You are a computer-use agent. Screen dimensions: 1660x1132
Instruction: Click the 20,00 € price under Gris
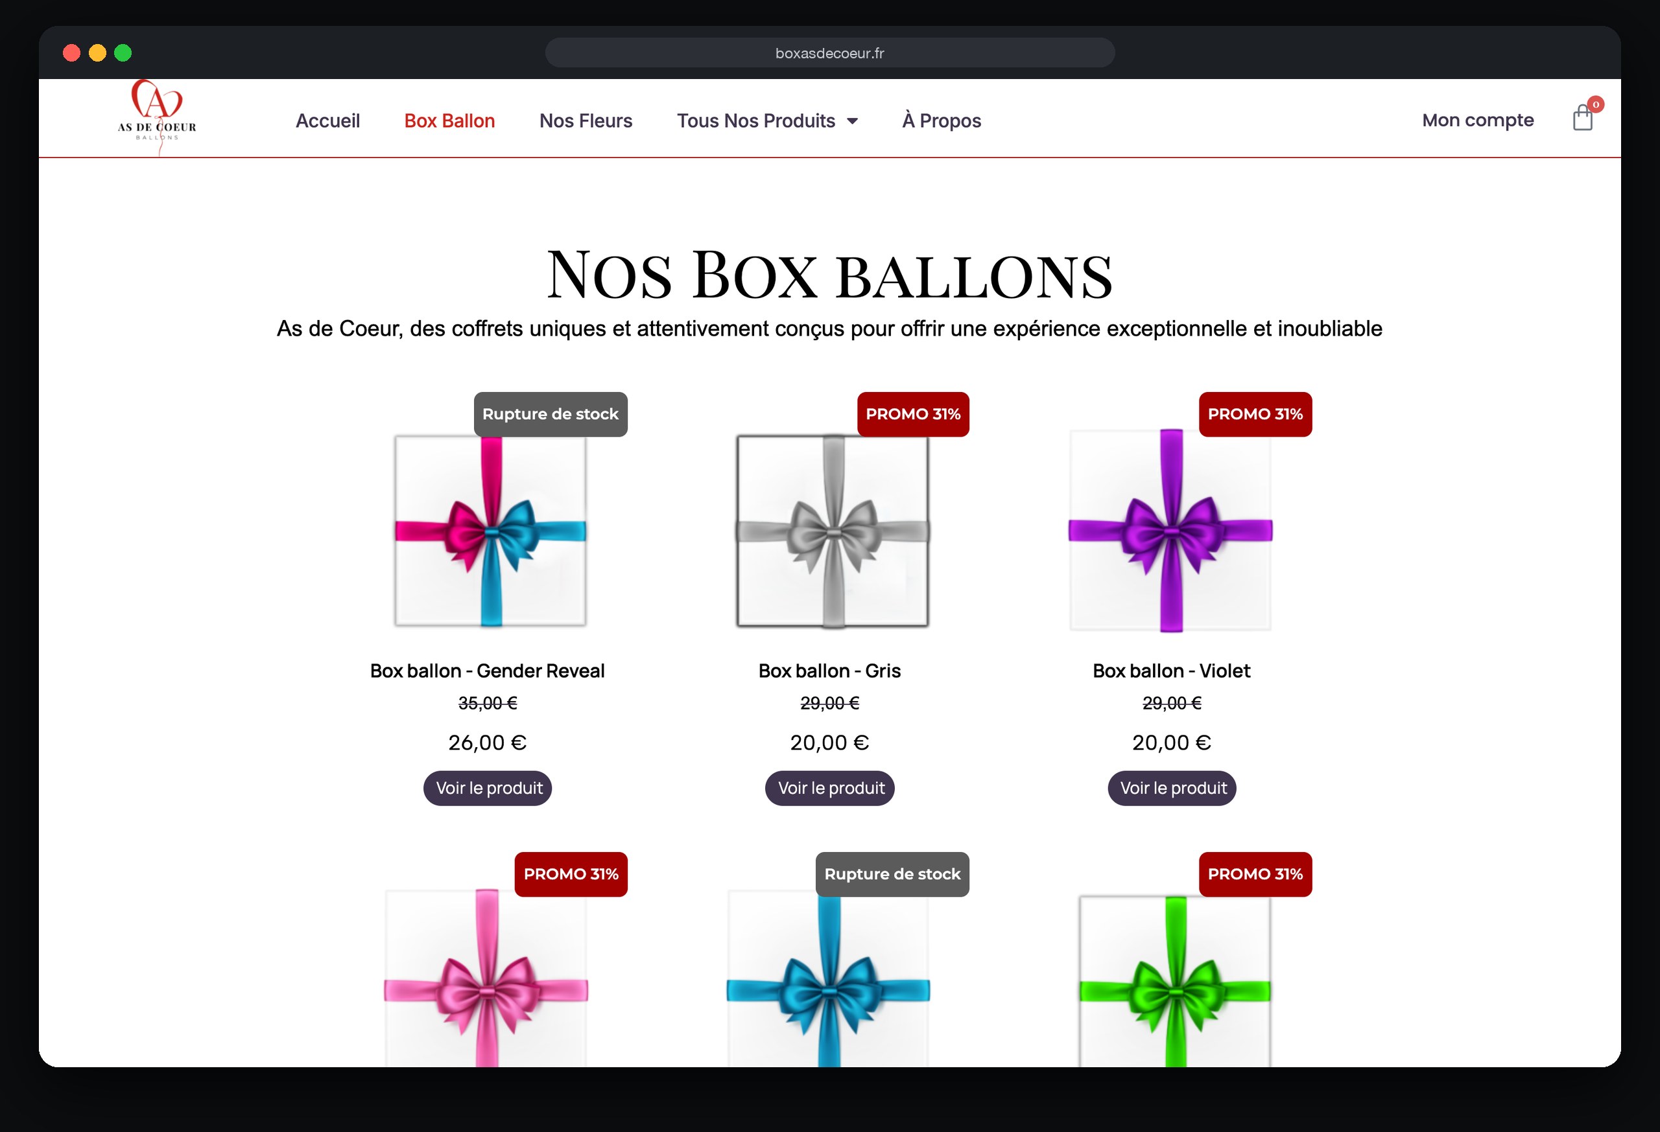coord(829,743)
